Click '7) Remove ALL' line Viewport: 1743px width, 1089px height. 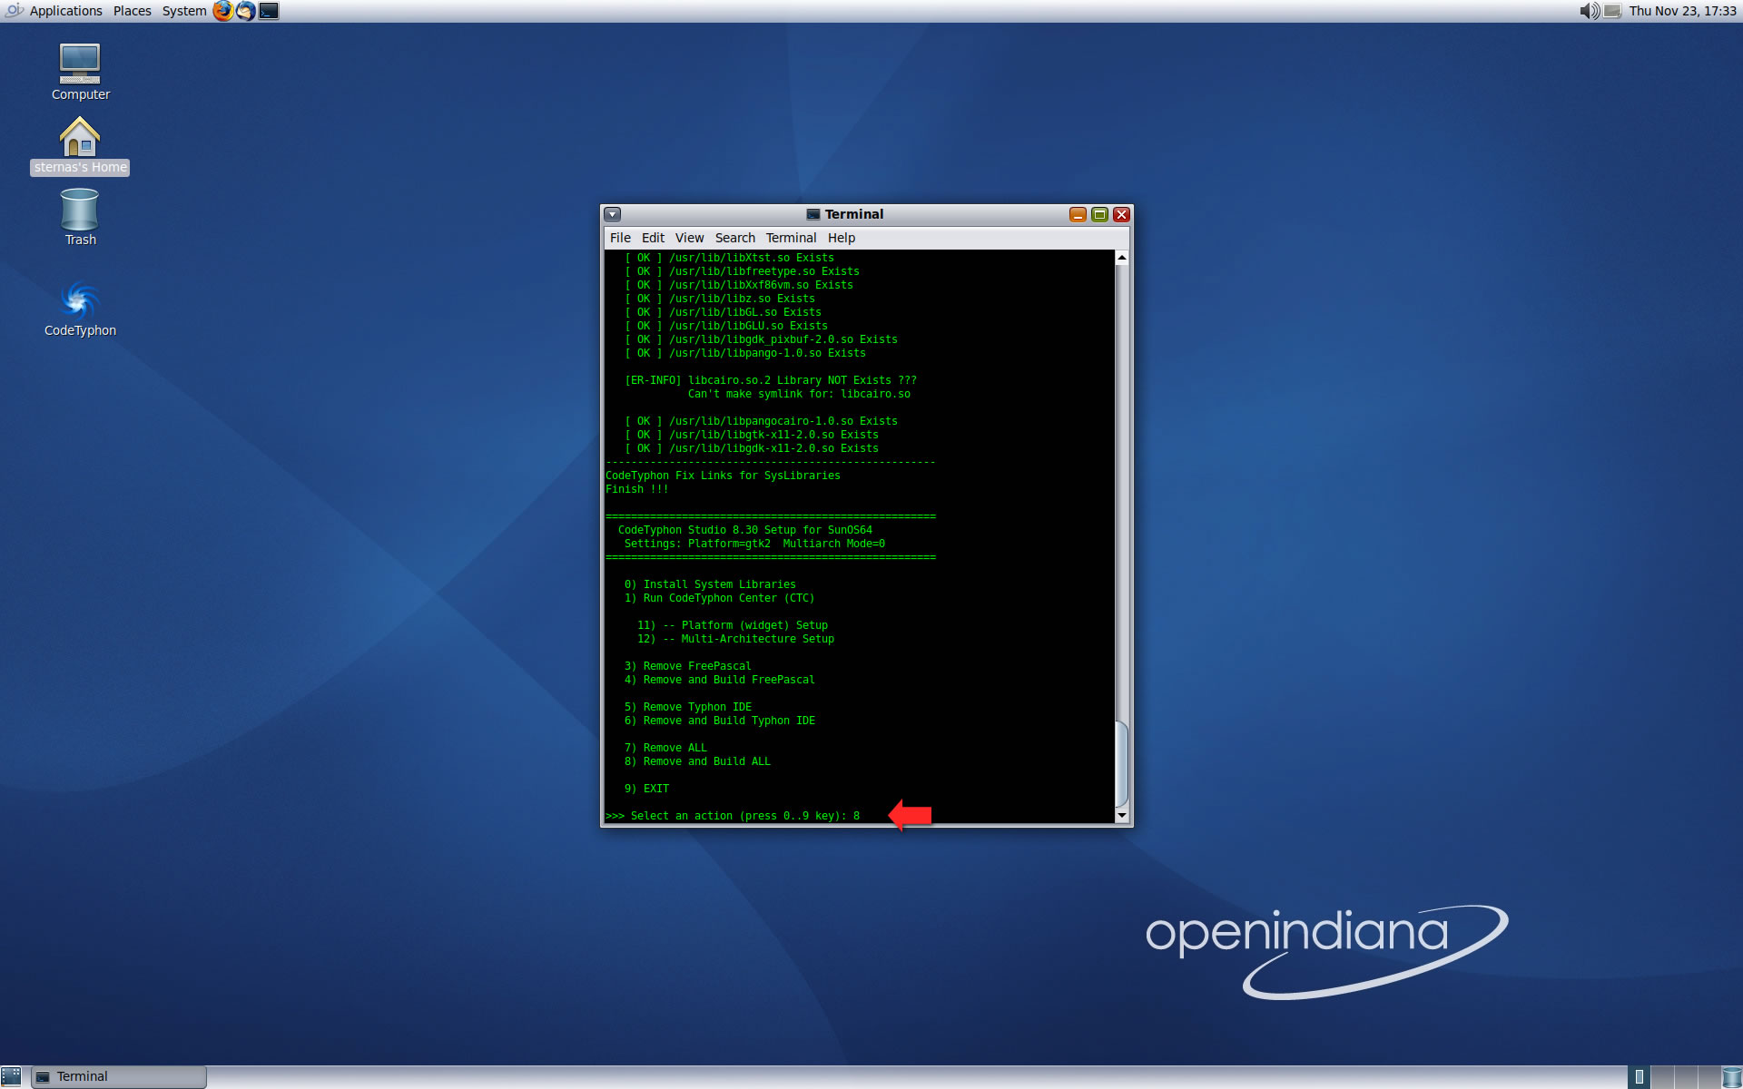pos(665,748)
